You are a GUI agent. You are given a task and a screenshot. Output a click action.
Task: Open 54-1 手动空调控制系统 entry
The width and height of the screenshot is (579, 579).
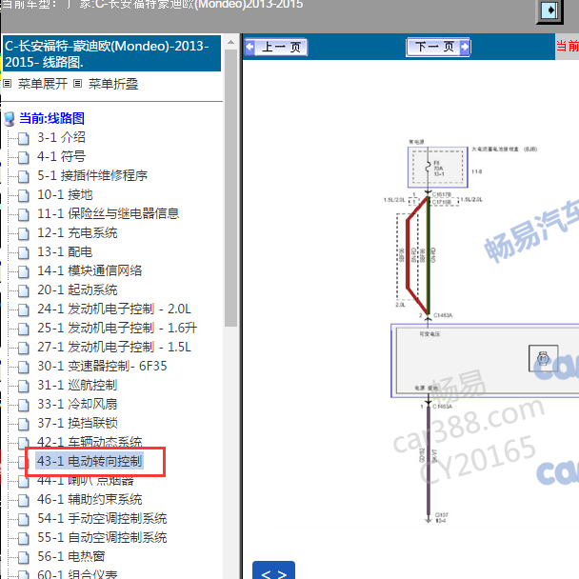point(102,518)
